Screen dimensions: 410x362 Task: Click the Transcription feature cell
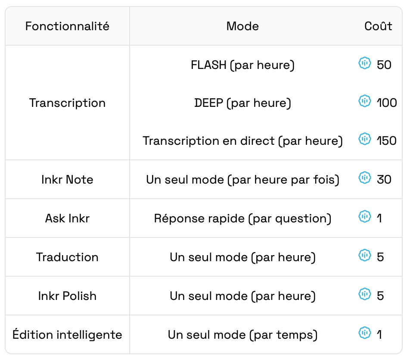[x=67, y=103]
